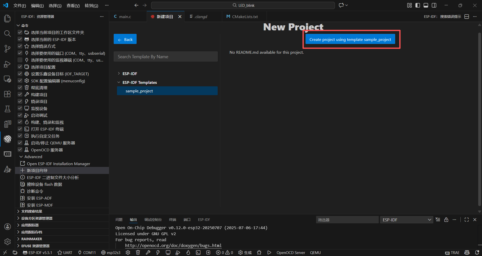The height and width of the screenshot is (256, 482).
Task: Click ESP-IDF v5.5.1 version in status bar
Action: tap(37, 252)
